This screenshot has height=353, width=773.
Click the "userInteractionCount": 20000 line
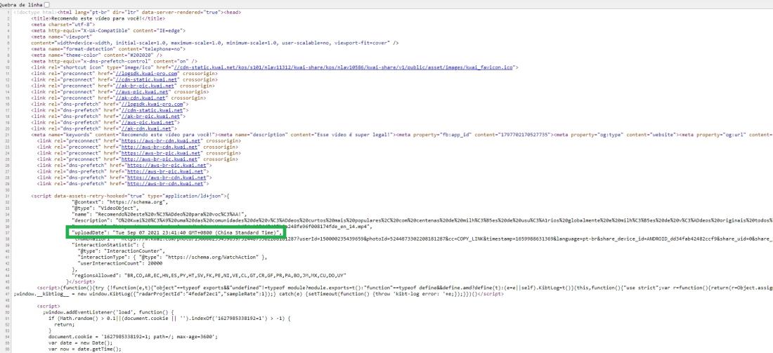(x=120, y=263)
